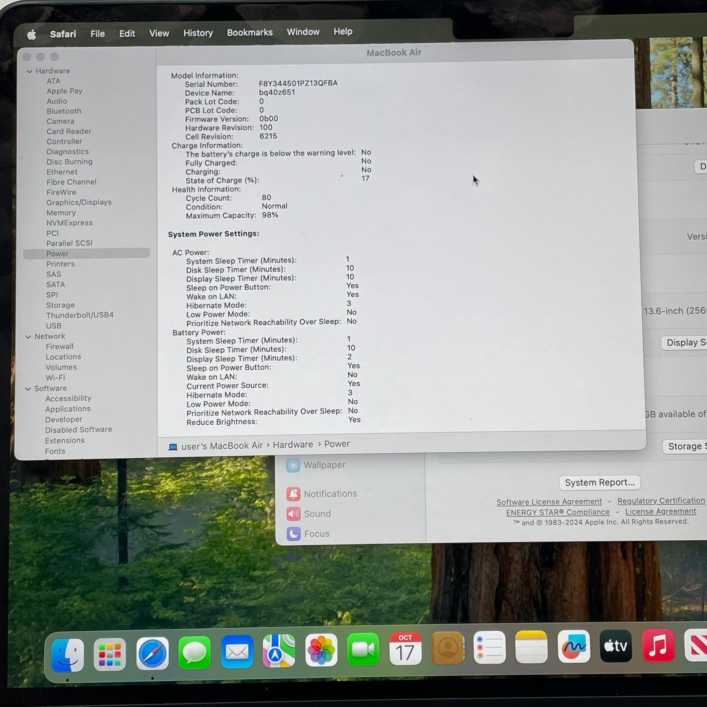
Task: Launch Photos app from dock
Action: coord(321,650)
